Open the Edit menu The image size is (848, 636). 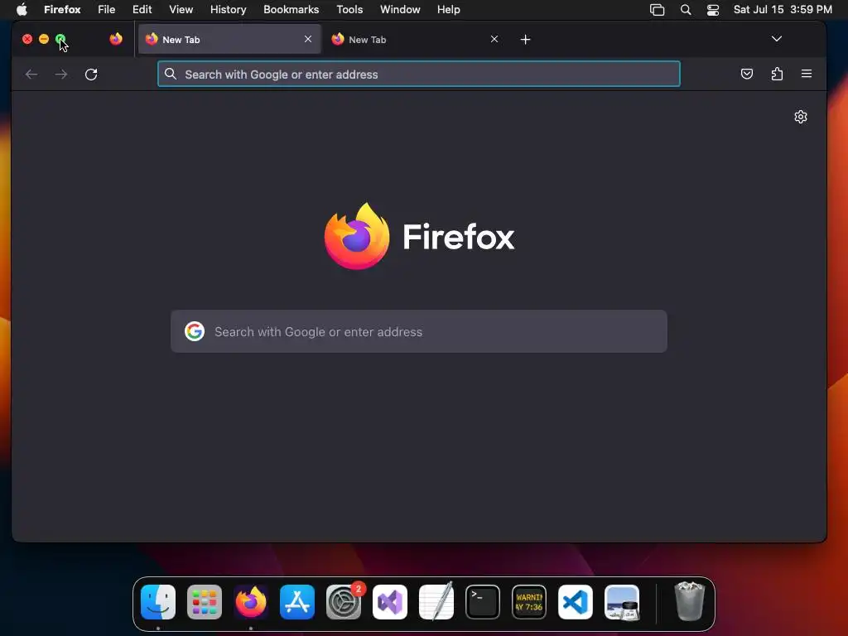[x=142, y=9]
